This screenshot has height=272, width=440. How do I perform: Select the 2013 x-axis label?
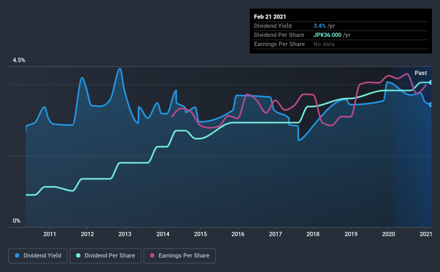click(x=125, y=234)
